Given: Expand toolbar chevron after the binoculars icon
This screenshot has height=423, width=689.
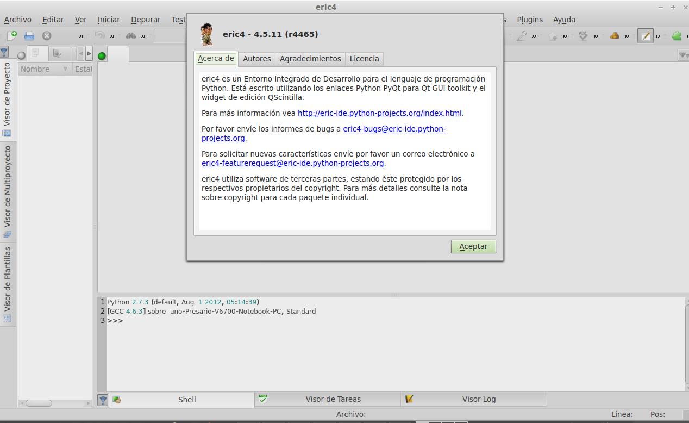Looking at the screenshot, I should coord(143,36).
